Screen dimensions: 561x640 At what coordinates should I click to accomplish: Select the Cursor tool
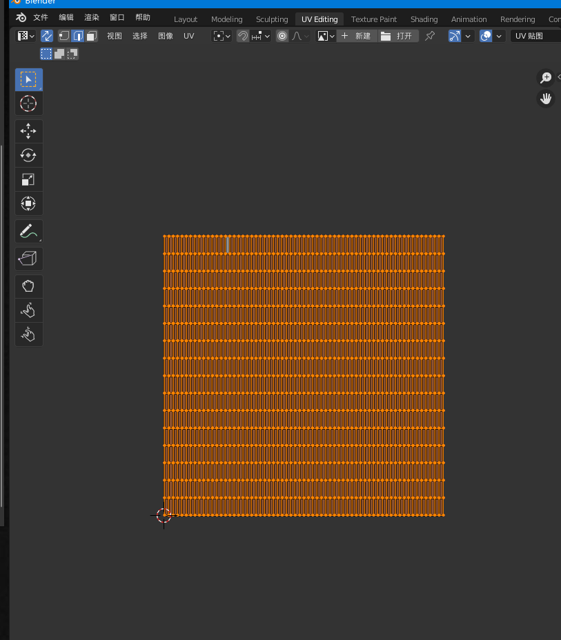click(x=28, y=103)
